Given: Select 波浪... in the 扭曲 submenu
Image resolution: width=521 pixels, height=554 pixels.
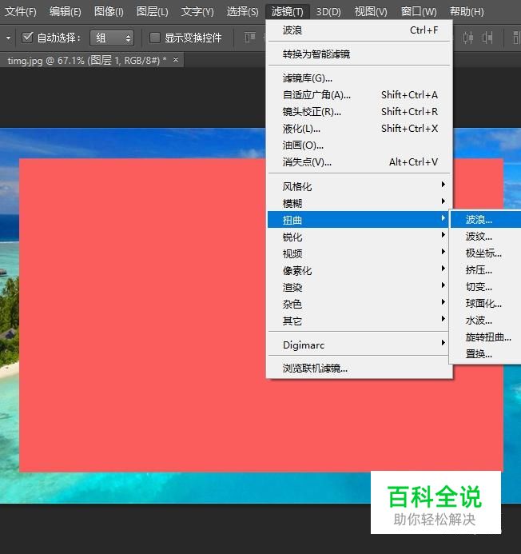Looking at the screenshot, I should pyautogui.click(x=486, y=219).
